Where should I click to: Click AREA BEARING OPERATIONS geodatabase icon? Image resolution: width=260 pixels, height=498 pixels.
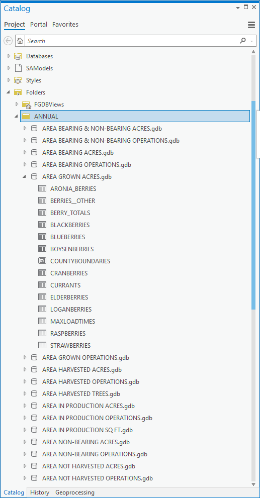click(x=34, y=165)
